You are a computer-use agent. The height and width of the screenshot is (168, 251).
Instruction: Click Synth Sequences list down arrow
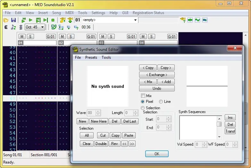point(219,137)
